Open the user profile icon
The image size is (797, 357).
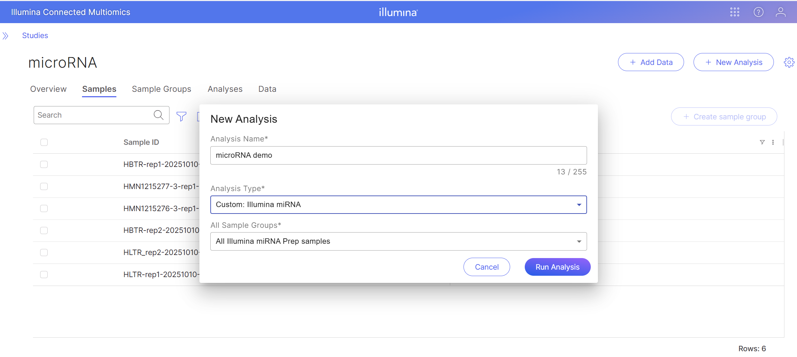781,12
